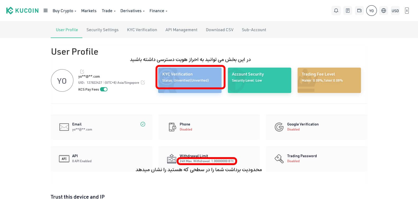Click the Email verified checkmark
Screen dimensions: 418x215
[143, 124]
